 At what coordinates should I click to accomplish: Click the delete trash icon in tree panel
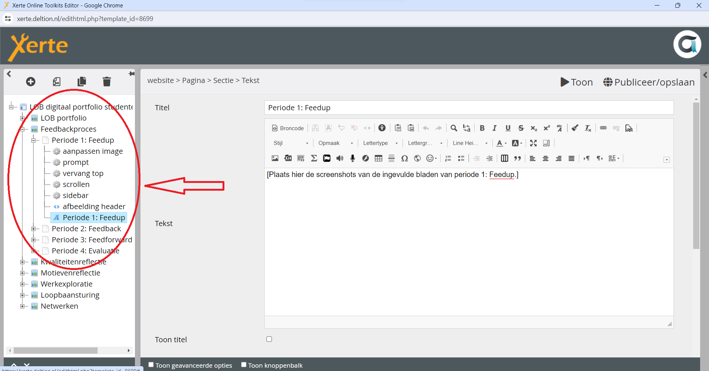tap(106, 82)
